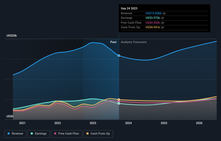Click the Free Cash Flow label in tooltip
Image resolution: width=221 pixels, height=141 pixels.
[131, 23]
